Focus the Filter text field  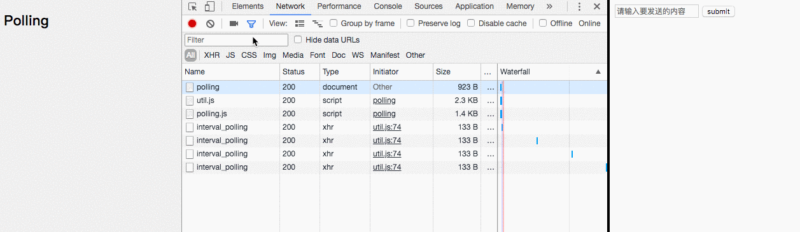[x=236, y=40]
